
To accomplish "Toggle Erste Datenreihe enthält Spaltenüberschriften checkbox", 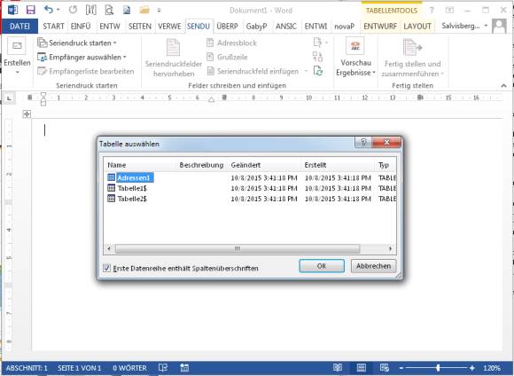I will pyautogui.click(x=107, y=268).
